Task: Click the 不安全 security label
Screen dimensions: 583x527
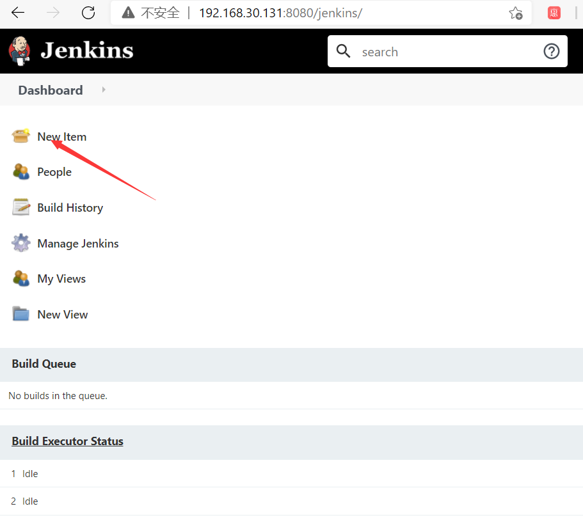Action: point(160,13)
